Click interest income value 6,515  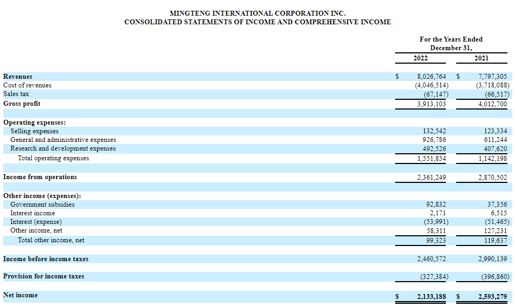point(499,213)
